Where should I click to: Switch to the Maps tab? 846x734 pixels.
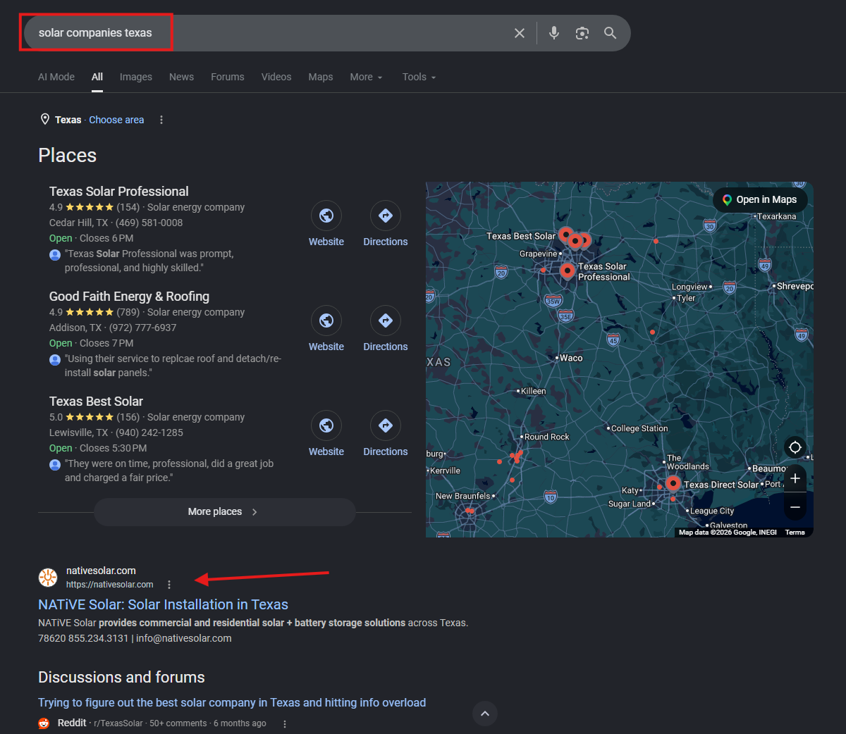click(x=321, y=77)
